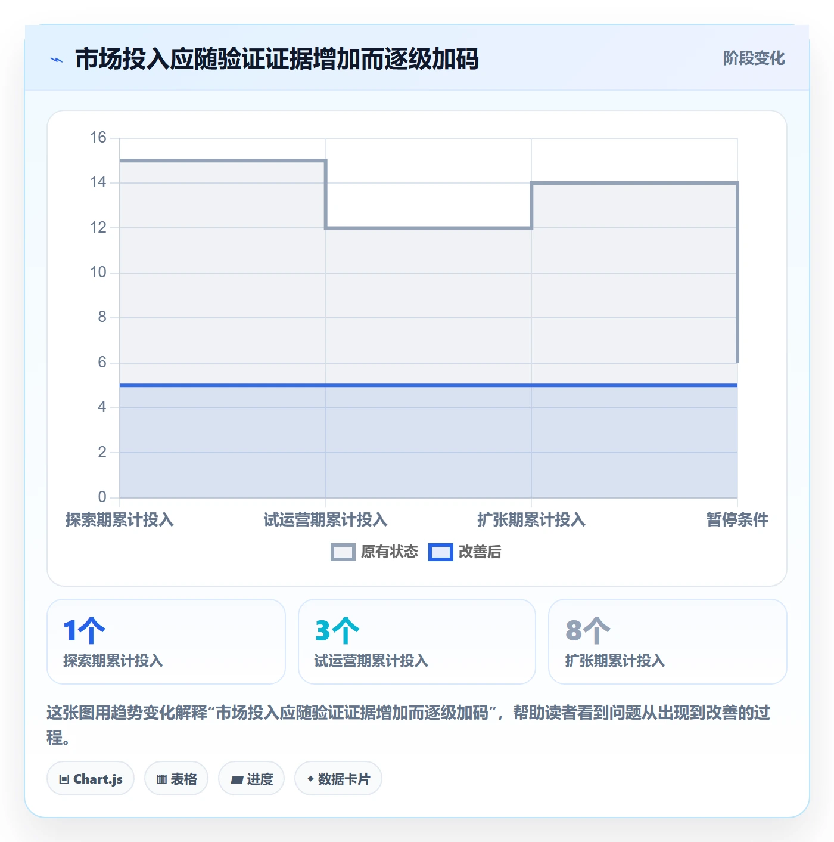Image resolution: width=834 pixels, height=842 pixels.
Task: Toggle the 原有状态 legend swatch
Action: point(343,552)
